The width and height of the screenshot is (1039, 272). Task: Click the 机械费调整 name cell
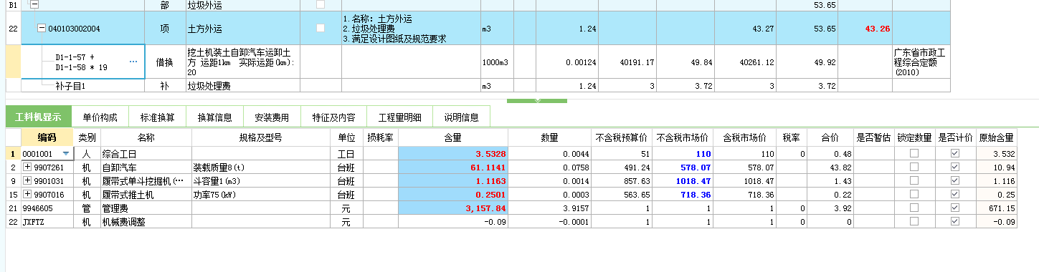point(146,222)
